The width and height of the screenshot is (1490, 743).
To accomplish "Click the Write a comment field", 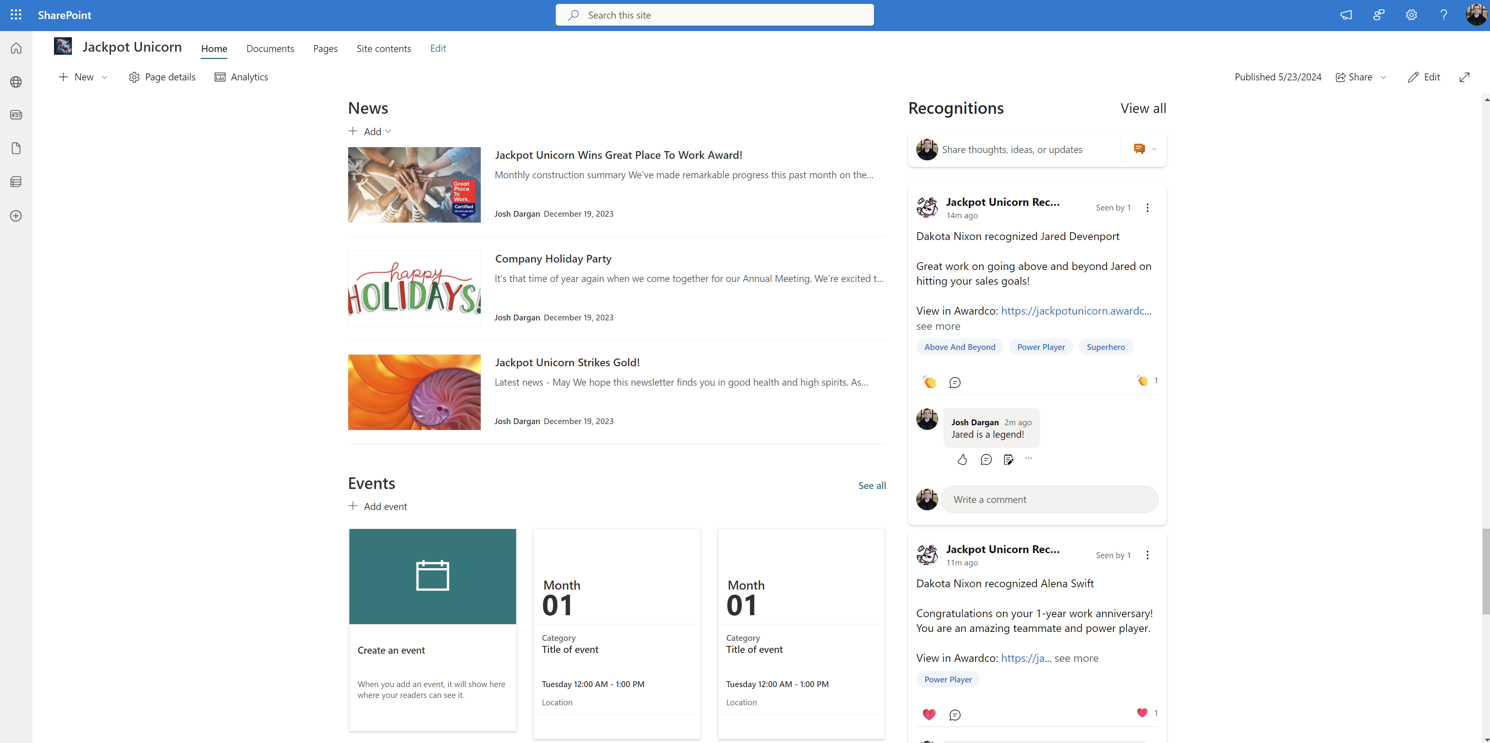I will (x=1050, y=499).
